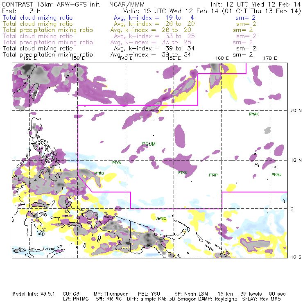Select the "10 N" latitude label
Viewport: 303px width, 303px height.
pyautogui.click(x=296, y=160)
